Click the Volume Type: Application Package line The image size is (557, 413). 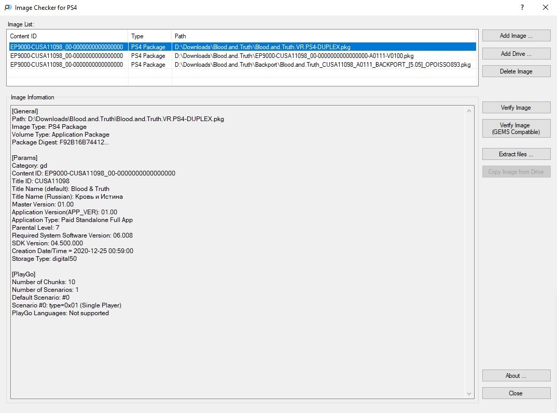(x=61, y=135)
